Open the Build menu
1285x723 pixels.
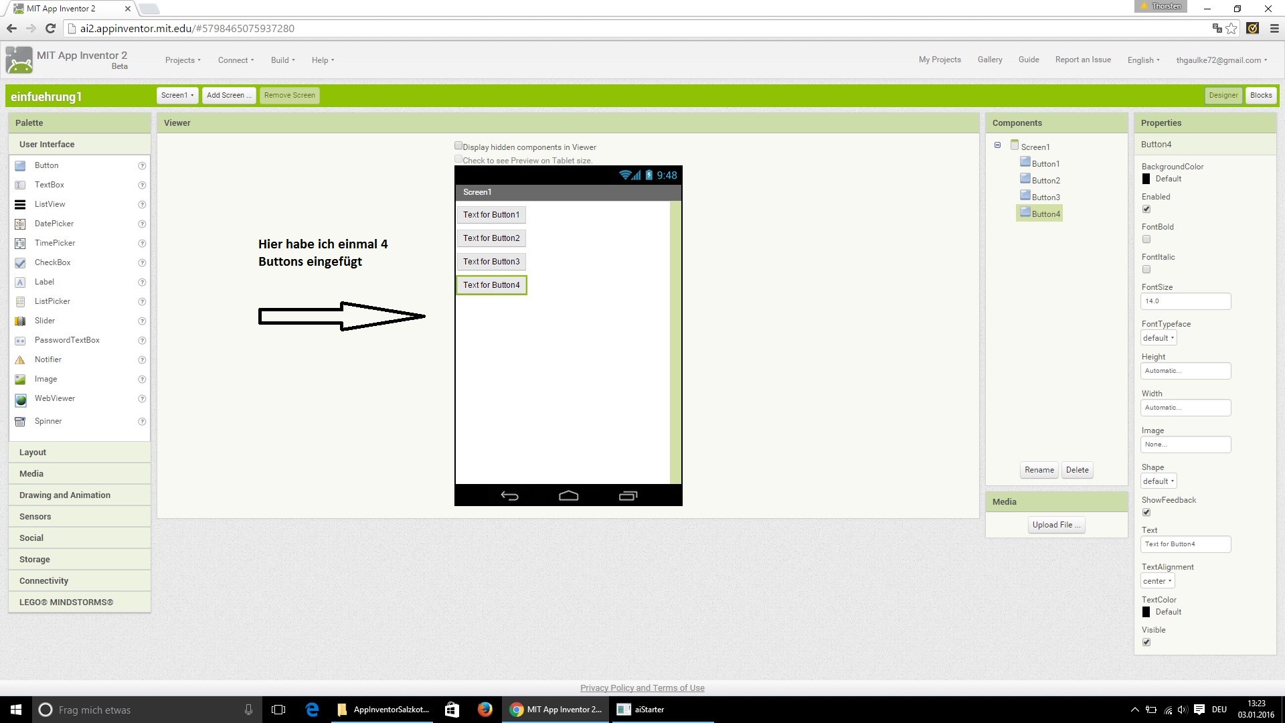click(282, 60)
